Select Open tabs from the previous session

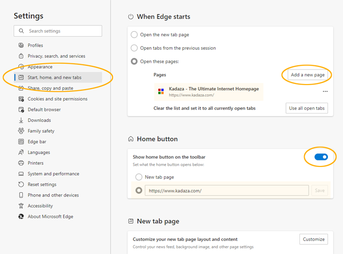coord(134,48)
